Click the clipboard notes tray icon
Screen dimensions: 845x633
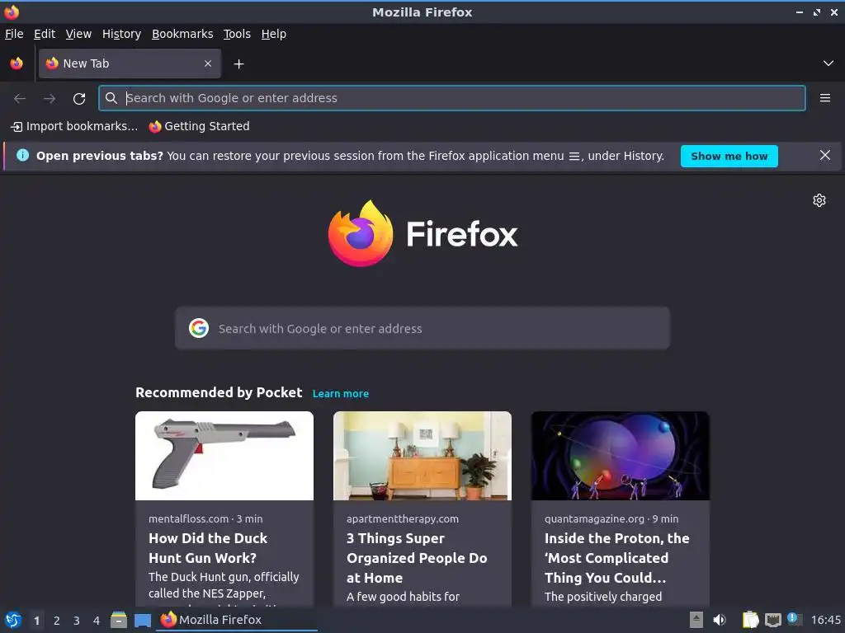point(750,620)
